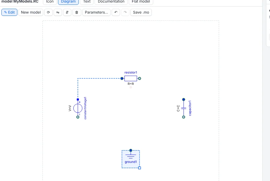Click the undo arrow icon
270x181 pixels.
[116, 12]
